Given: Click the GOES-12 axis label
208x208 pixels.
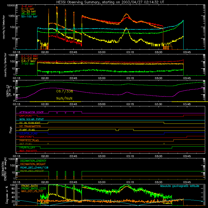Looking at the screenshot, I should pos(8,91).
